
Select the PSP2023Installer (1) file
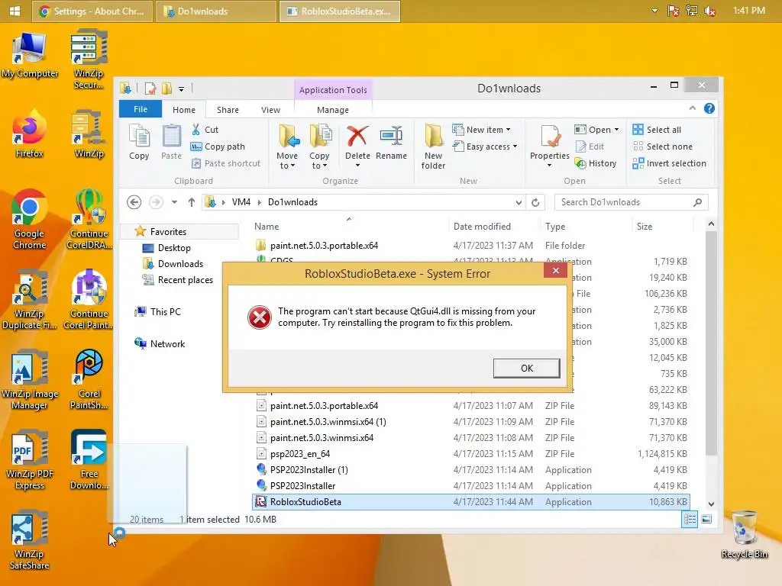[472, 470]
